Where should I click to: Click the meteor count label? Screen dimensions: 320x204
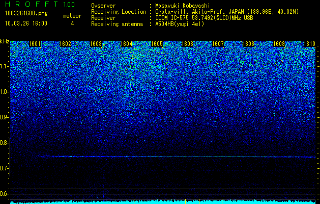coord(72,16)
